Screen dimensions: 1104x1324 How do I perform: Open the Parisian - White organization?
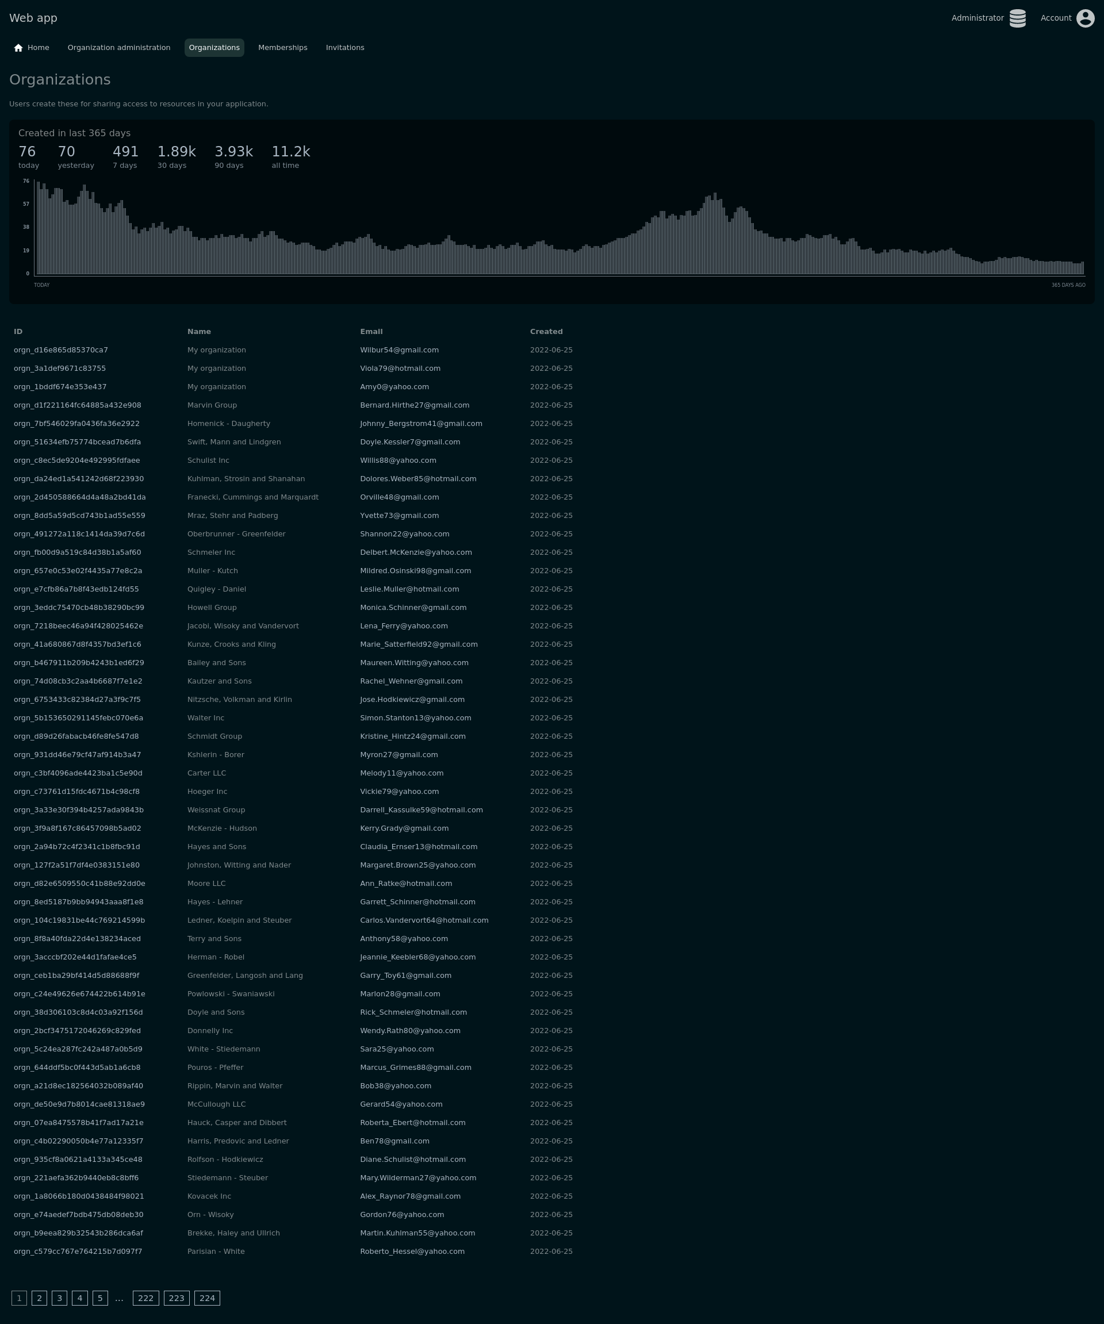coord(216,1252)
